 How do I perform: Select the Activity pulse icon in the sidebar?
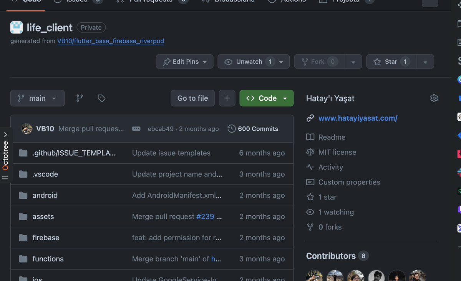310,167
